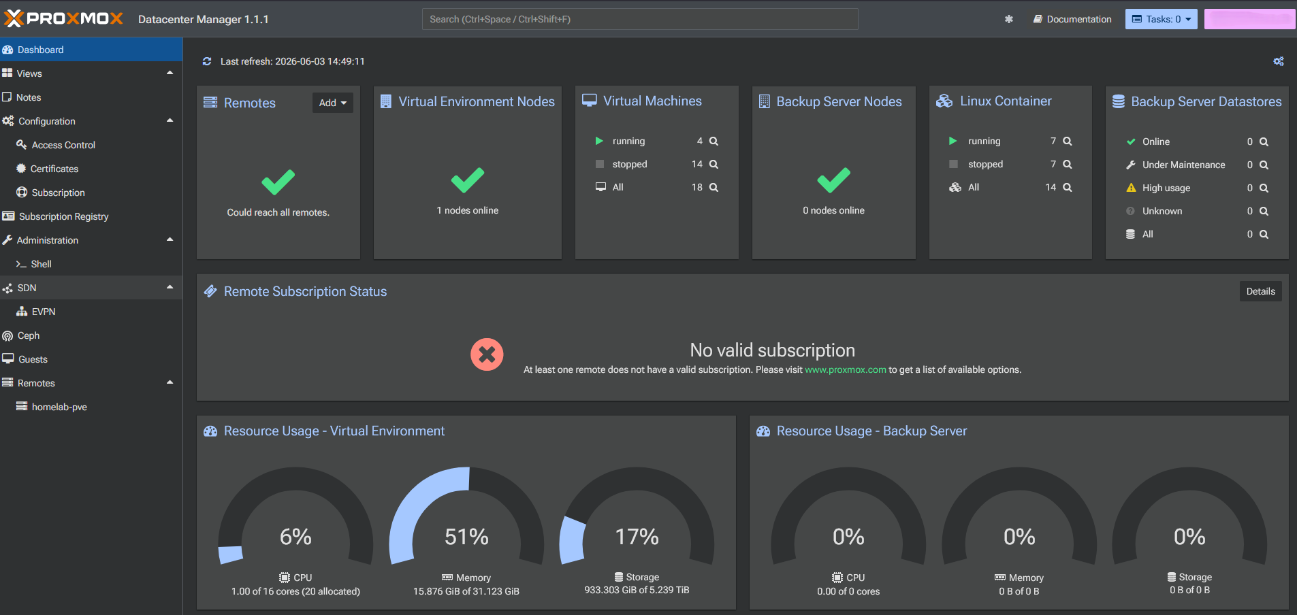
Task: Open the Certificates page
Action: click(x=91, y=169)
